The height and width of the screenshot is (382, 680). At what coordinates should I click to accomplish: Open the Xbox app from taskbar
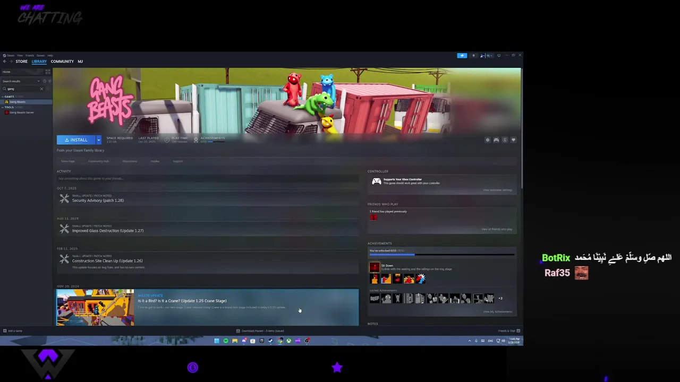(x=289, y=341)
